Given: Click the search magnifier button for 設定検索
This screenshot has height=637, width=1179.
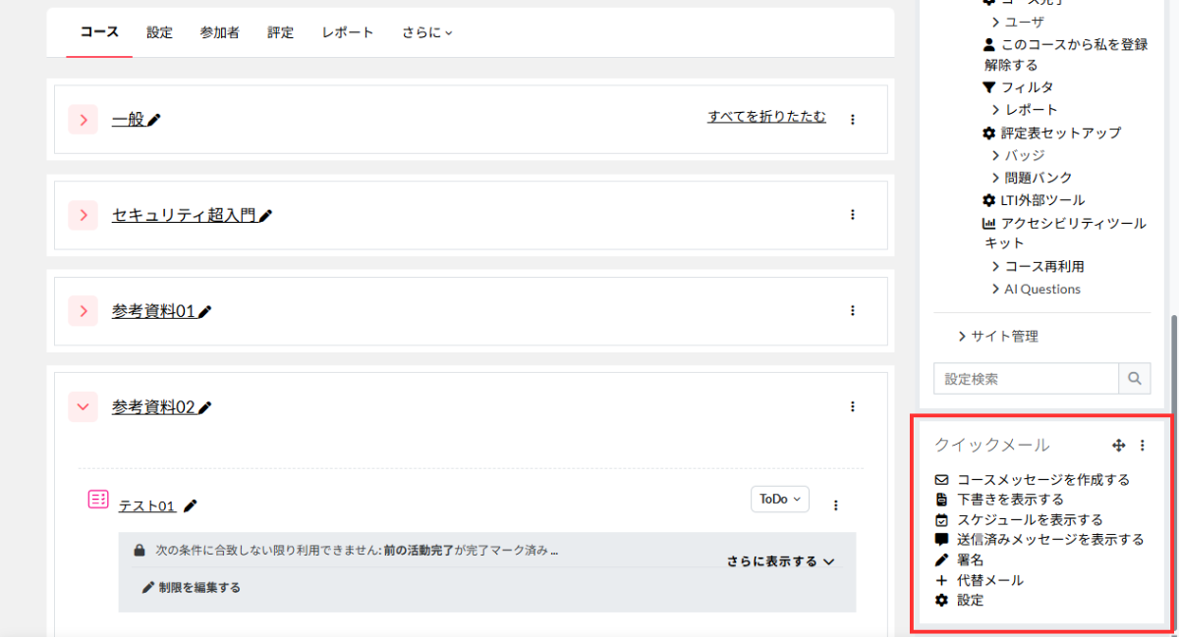Looking at the screenshot, I should click(x=1135, y=378).
